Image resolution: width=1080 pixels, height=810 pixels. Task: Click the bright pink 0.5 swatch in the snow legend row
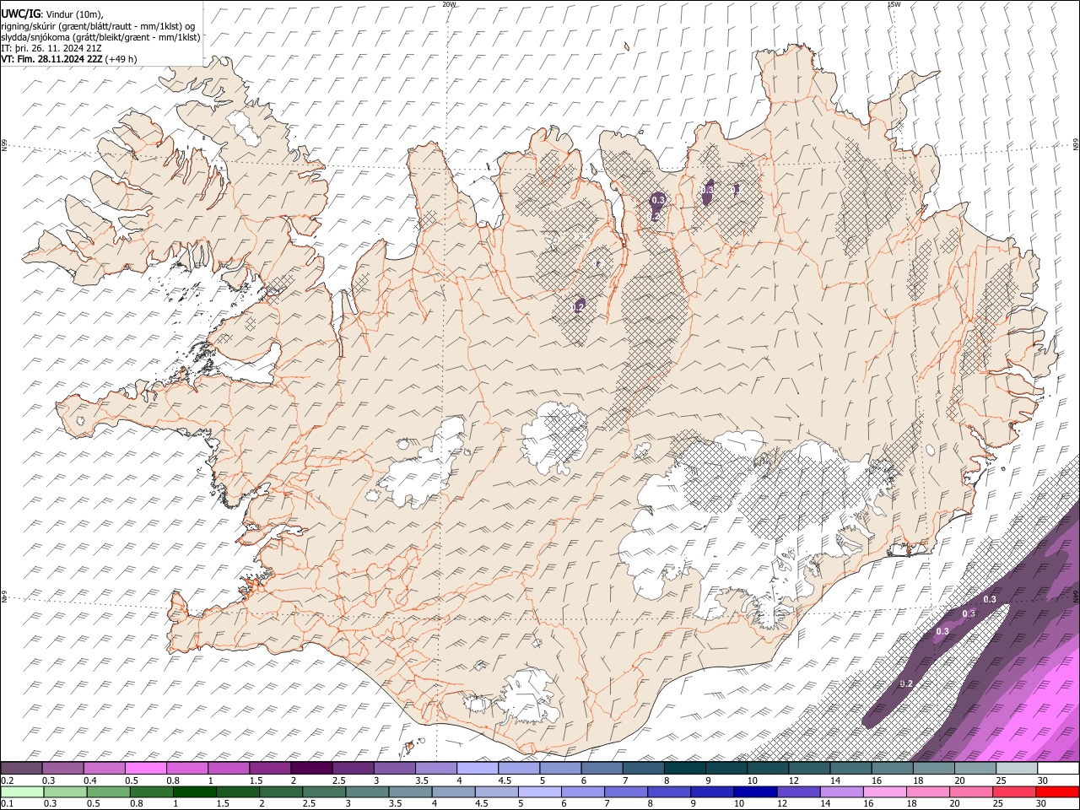pos(146,769)
